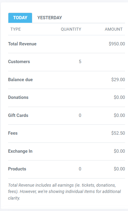This screenshot has width=128, height=211.
Task: Switch to the TODAY tab
Action: [x=20, y=18]
